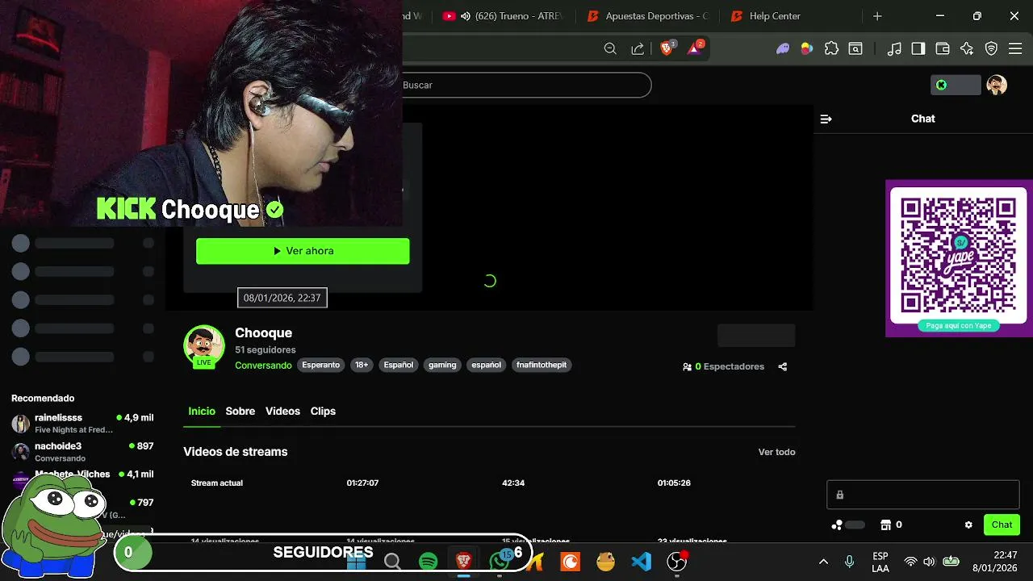Click the tab search icon in toolbar

(x=855, y=48)
